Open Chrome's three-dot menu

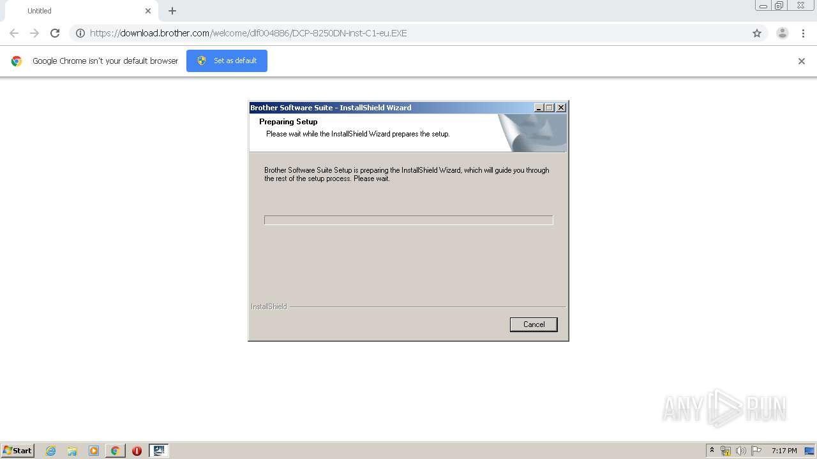point(804,33)
